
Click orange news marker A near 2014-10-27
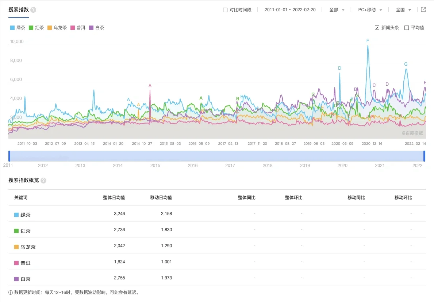click(138, 105)
